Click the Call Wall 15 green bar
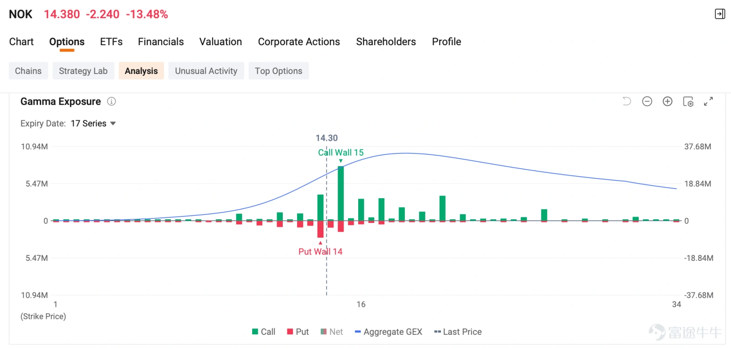 pyautogui.click(x=341, y=194)
